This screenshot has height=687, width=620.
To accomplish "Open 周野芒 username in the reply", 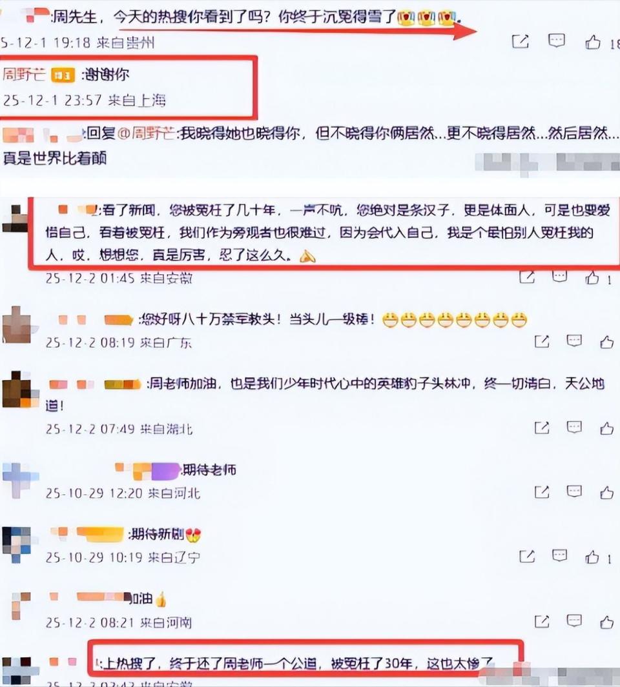I will (24, 74).
